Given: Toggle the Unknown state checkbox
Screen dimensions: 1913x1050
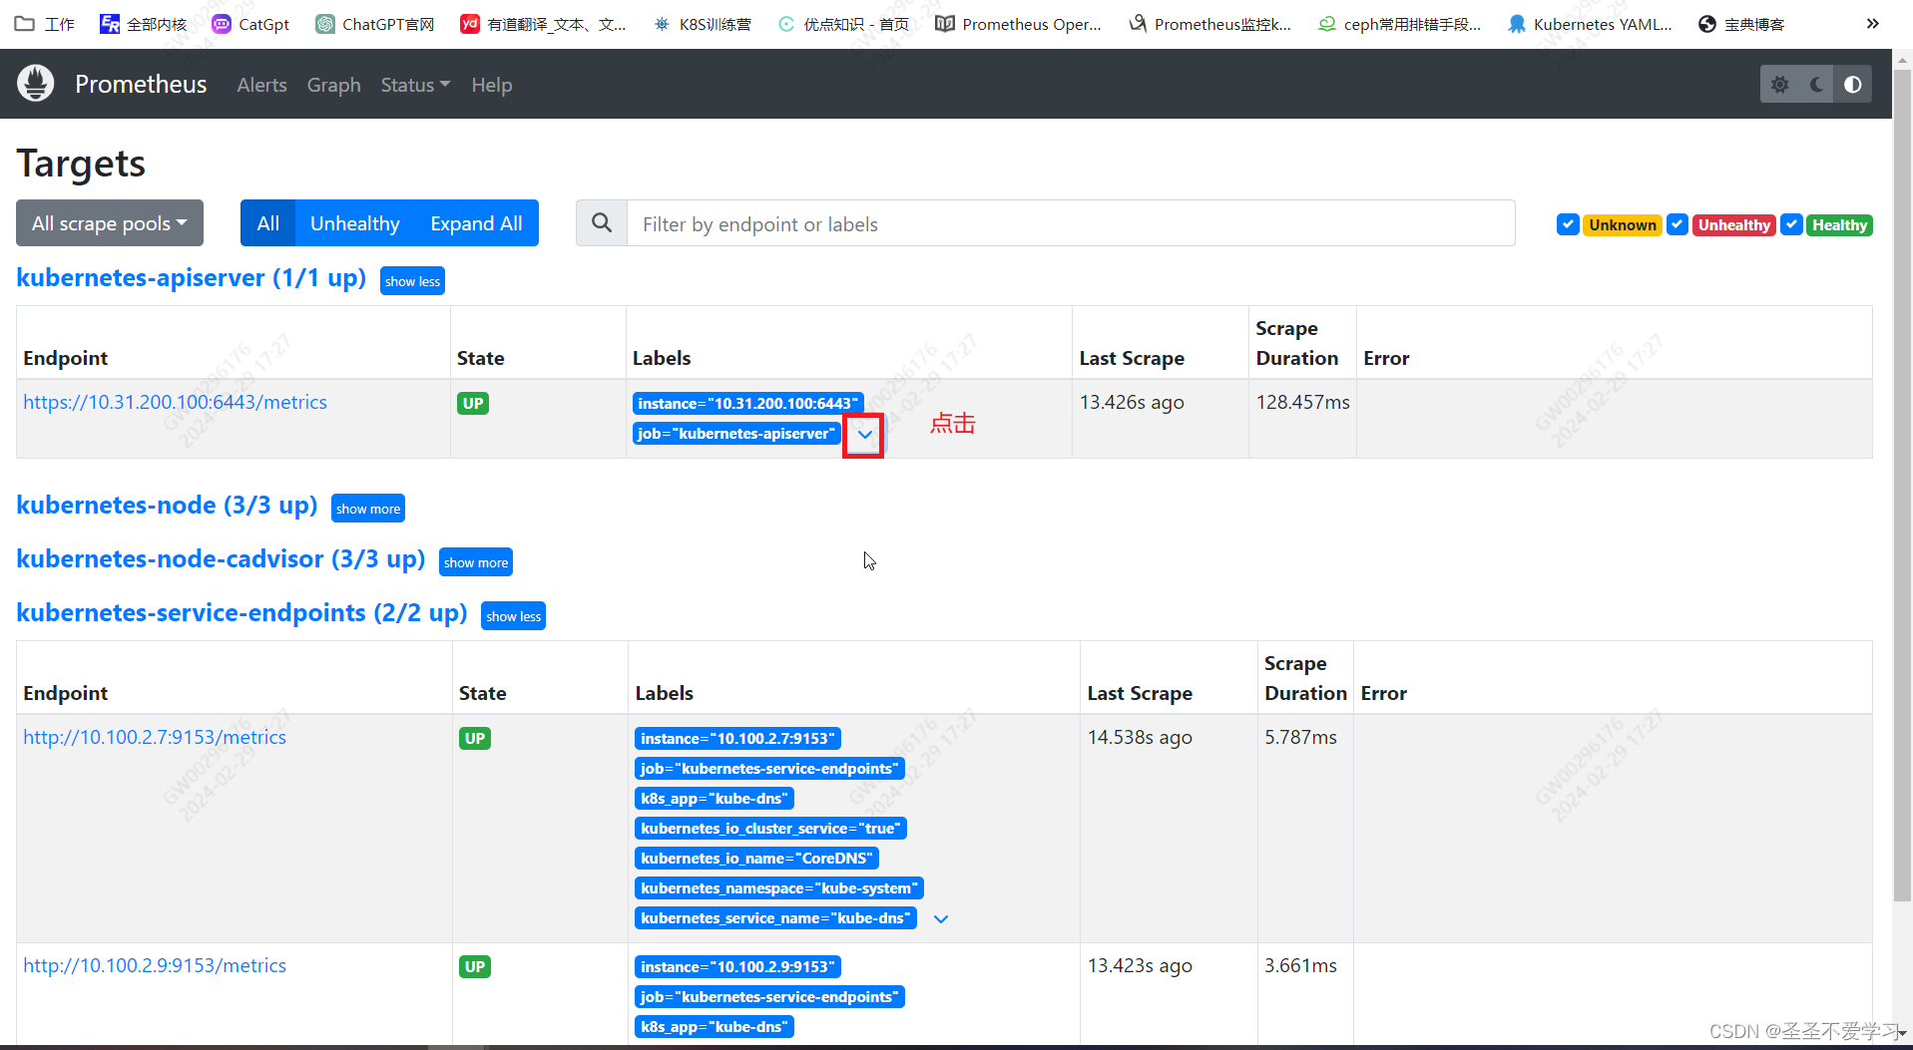Looking at the screenshot, I should coord(1568,224).
